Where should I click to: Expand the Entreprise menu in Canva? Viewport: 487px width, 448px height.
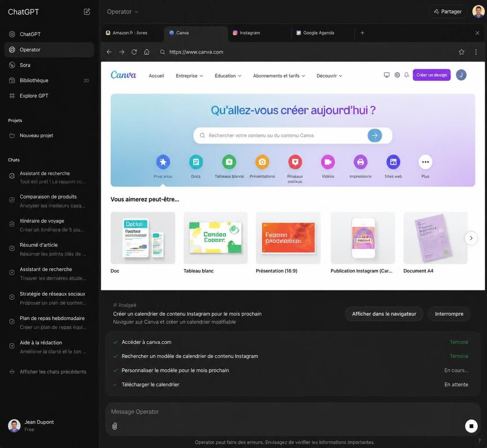pyautogui.click(x=190, y=76)
